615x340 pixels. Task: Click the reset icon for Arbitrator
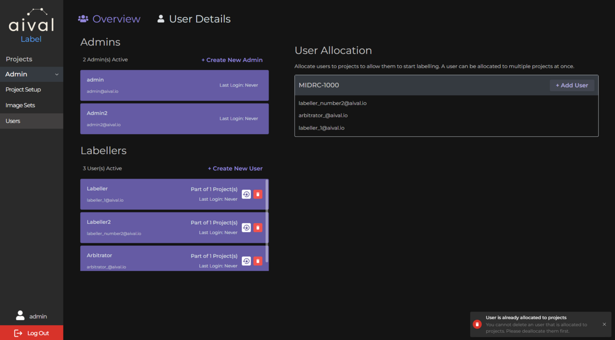(246, 261)
